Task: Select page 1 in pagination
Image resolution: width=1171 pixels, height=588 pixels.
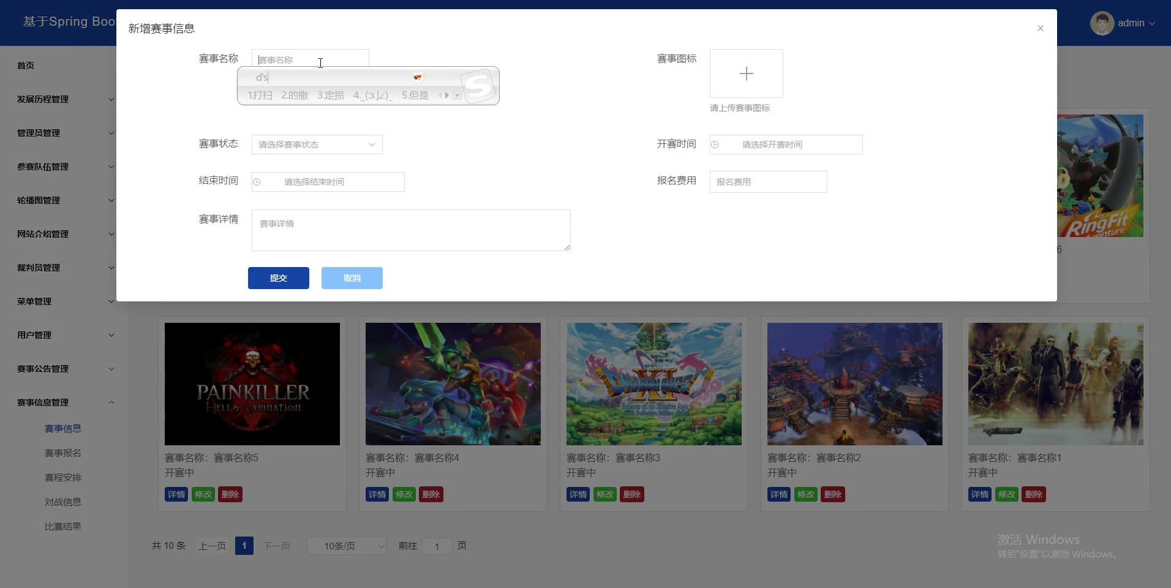Action: click(244, 546)
